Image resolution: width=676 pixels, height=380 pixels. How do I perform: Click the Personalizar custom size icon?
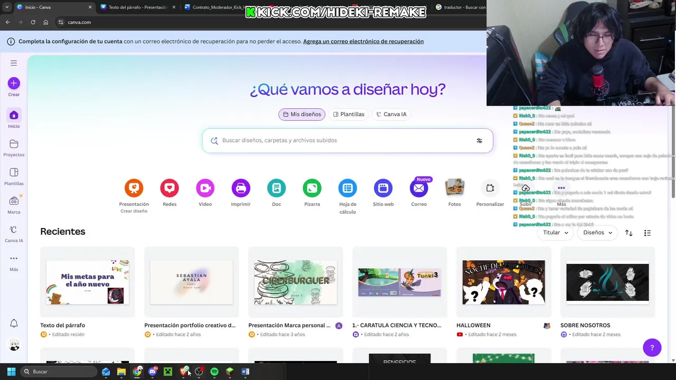490,188
